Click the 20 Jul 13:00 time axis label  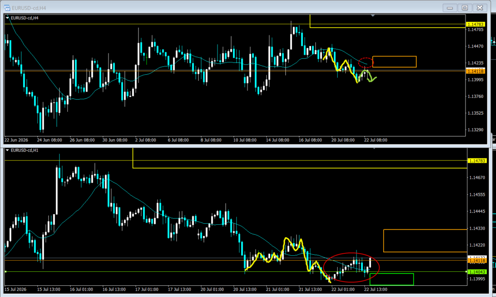pyautogui.click(x=245, y=289)
